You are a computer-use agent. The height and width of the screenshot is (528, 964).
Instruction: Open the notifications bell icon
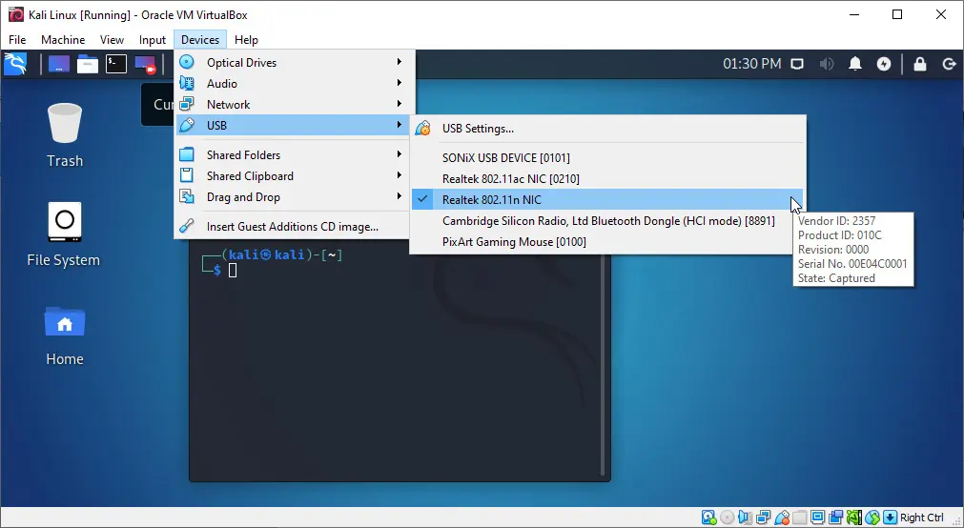click(855, 64)
